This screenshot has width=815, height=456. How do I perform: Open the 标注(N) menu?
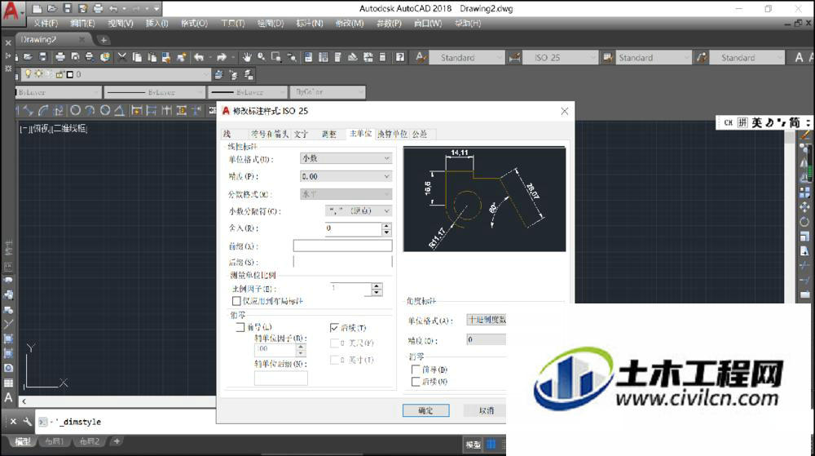coord(310,24)
